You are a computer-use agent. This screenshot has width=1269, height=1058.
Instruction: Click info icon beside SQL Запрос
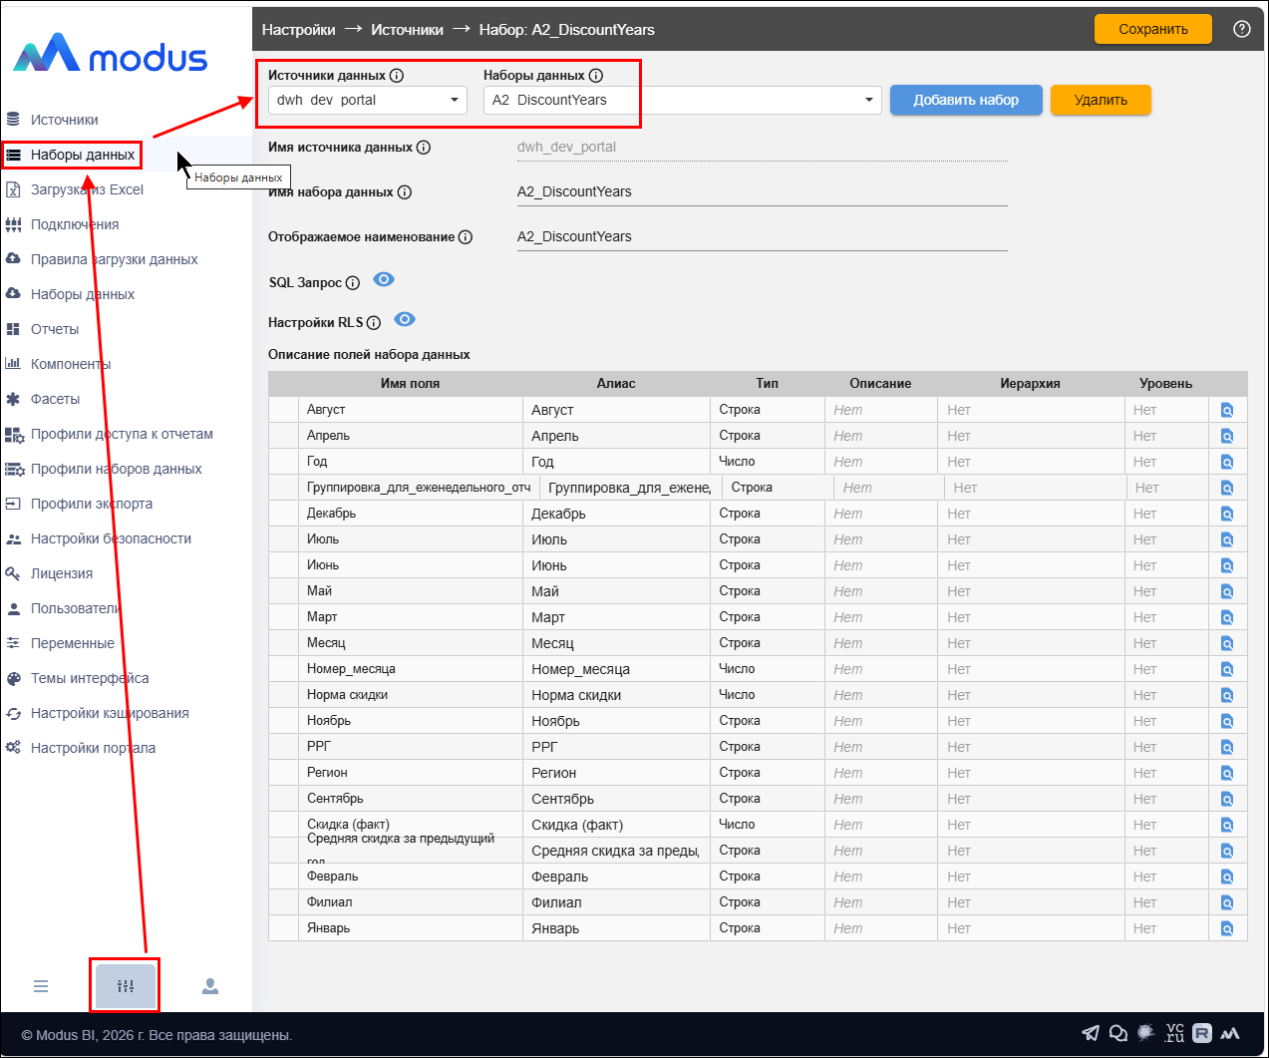[353, 283]
